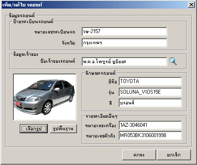The height and width of the screenshot is (165, 197).
Task: Click the เลือกรูป button
Action: pyautogui.click(x=34, y=128)
